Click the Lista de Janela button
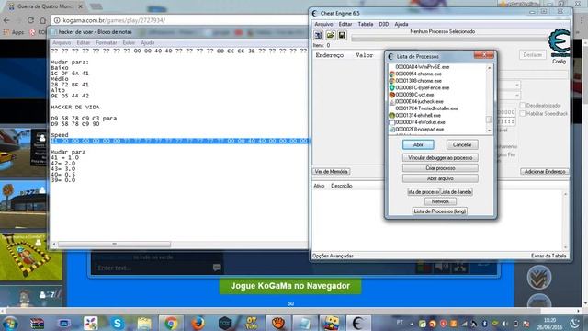The width and height of the screenshot is (588, 331). pos(457,192)
